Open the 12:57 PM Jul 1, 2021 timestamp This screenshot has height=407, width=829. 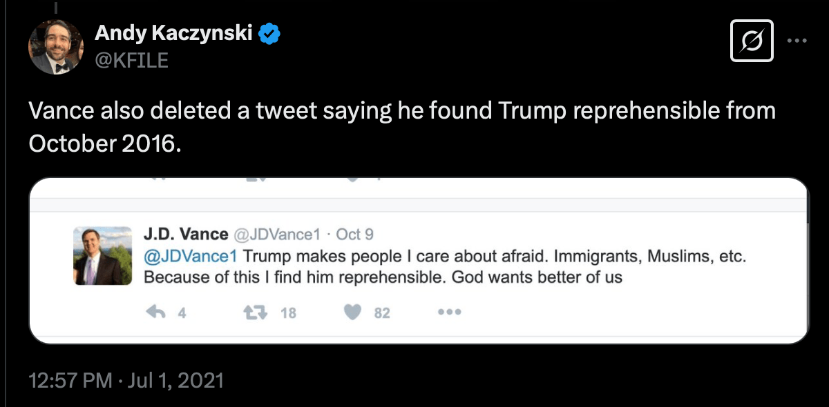[126, 380]
